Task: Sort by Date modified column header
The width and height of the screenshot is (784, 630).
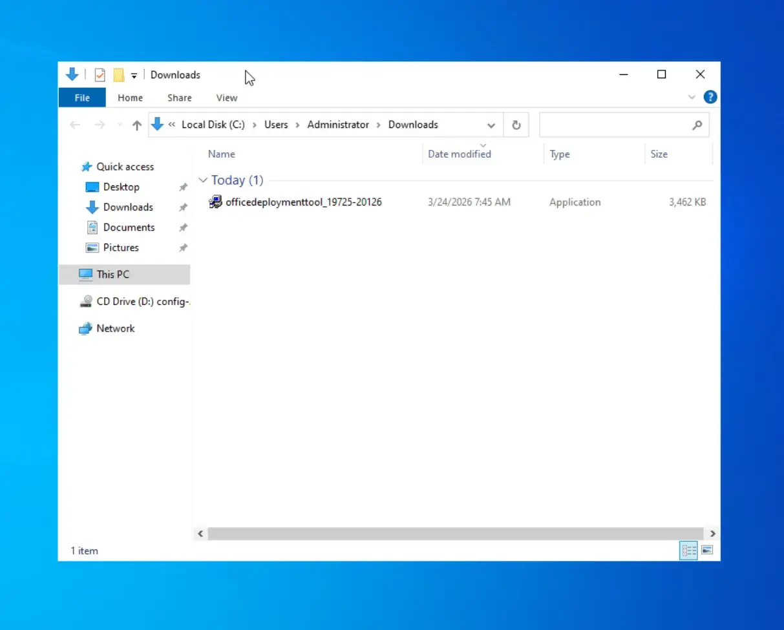Action: [459, 154]
